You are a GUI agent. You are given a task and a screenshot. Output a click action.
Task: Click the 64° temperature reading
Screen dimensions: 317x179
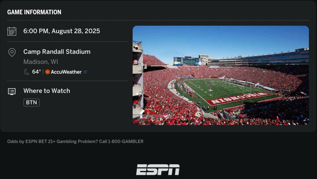click(x=37, y=72)
